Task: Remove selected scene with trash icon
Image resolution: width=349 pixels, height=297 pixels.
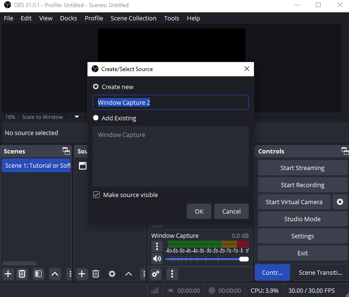Action: 22,274
